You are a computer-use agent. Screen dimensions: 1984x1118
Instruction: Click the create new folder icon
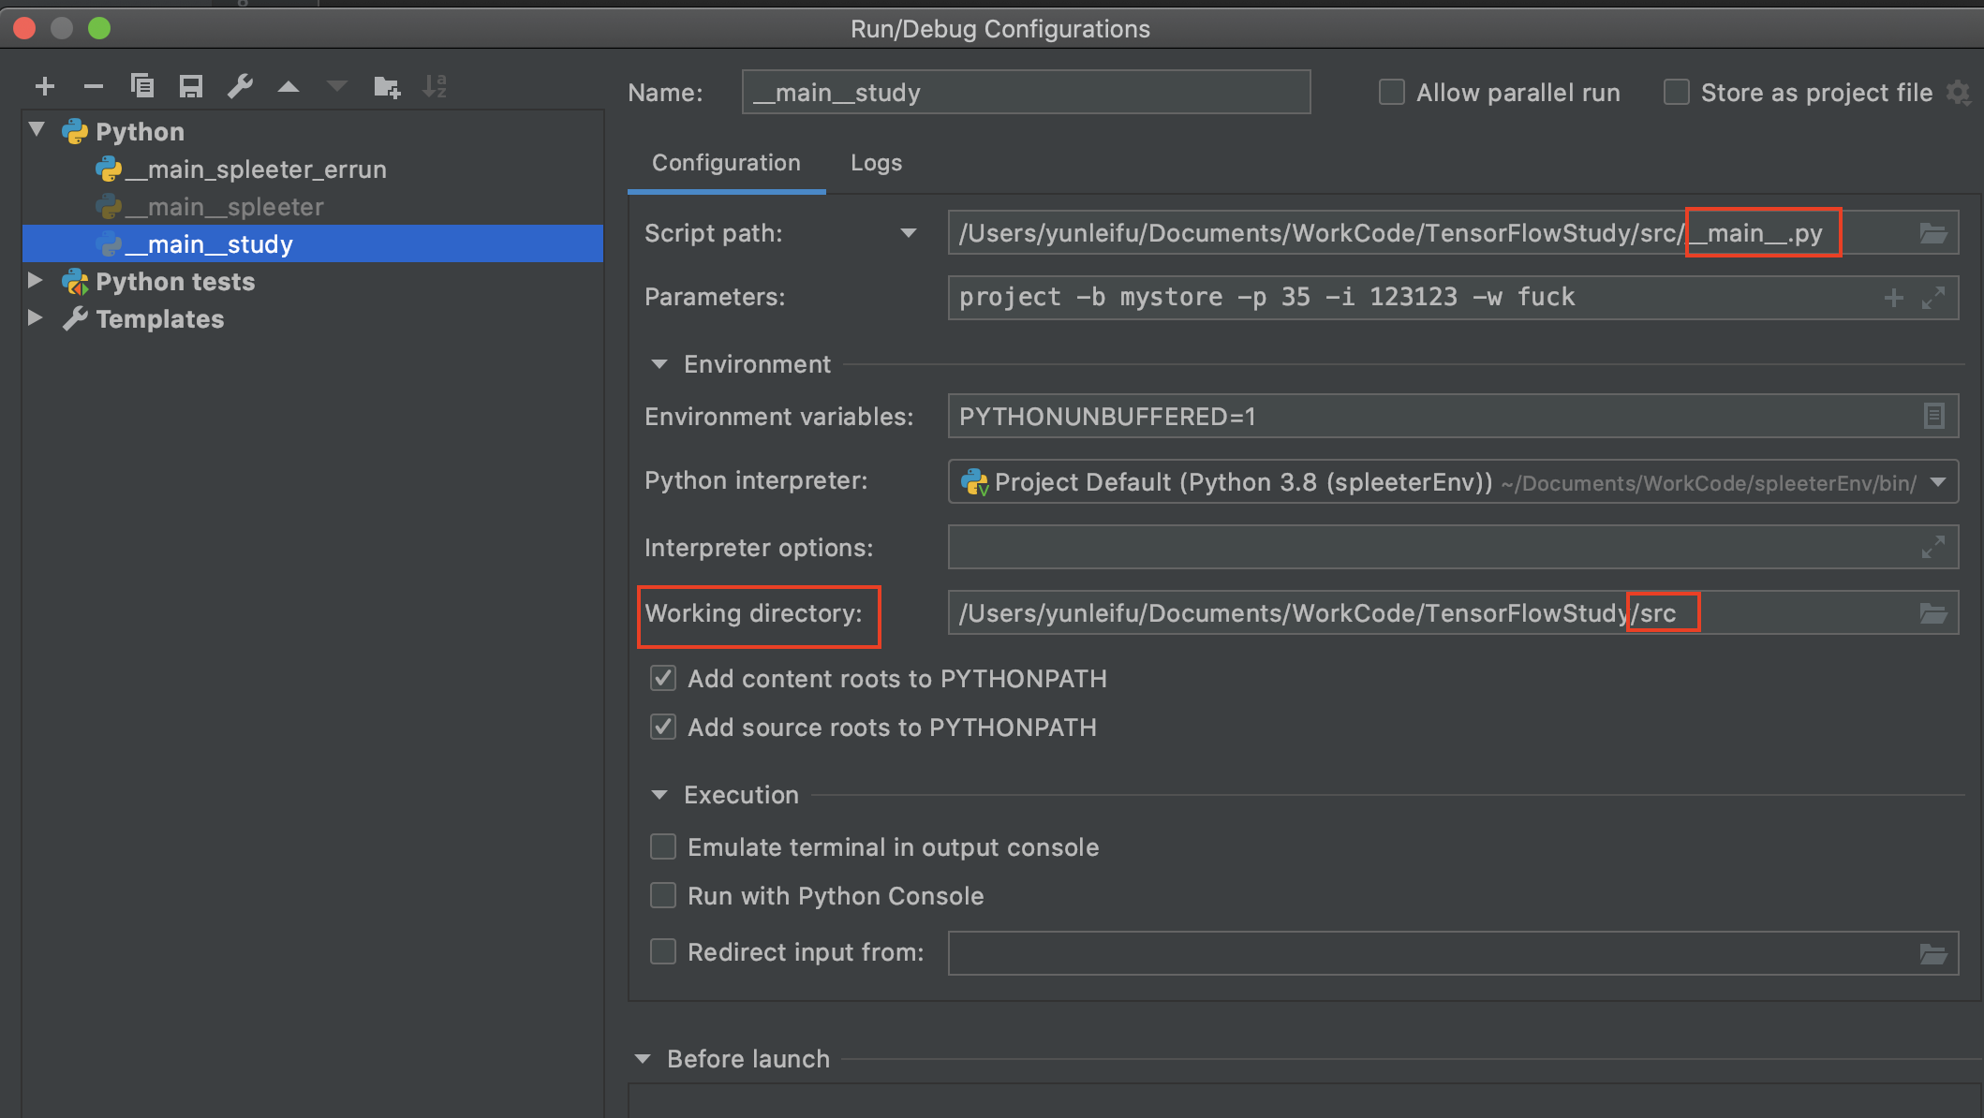pos(386,87)
